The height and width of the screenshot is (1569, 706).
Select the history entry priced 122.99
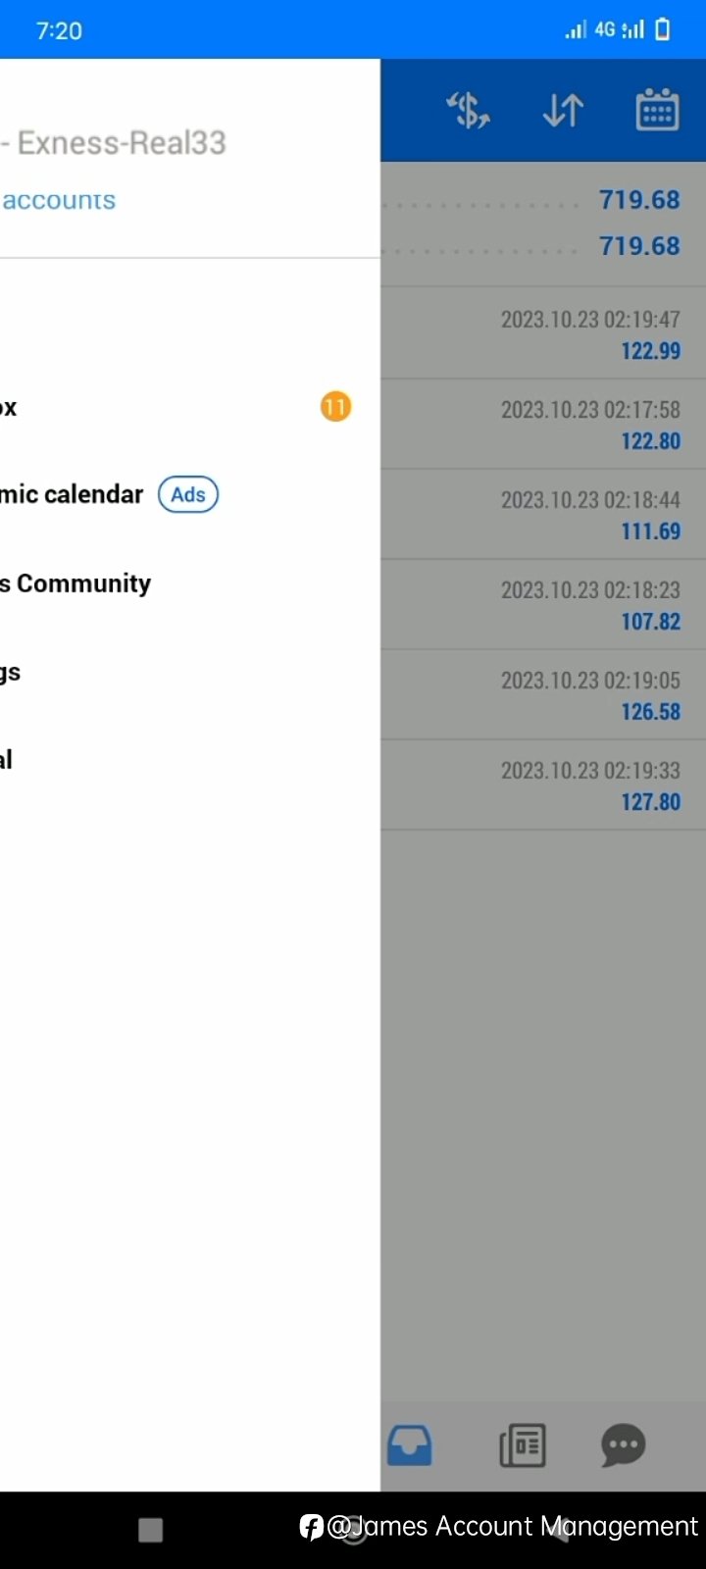coord(543,333)
